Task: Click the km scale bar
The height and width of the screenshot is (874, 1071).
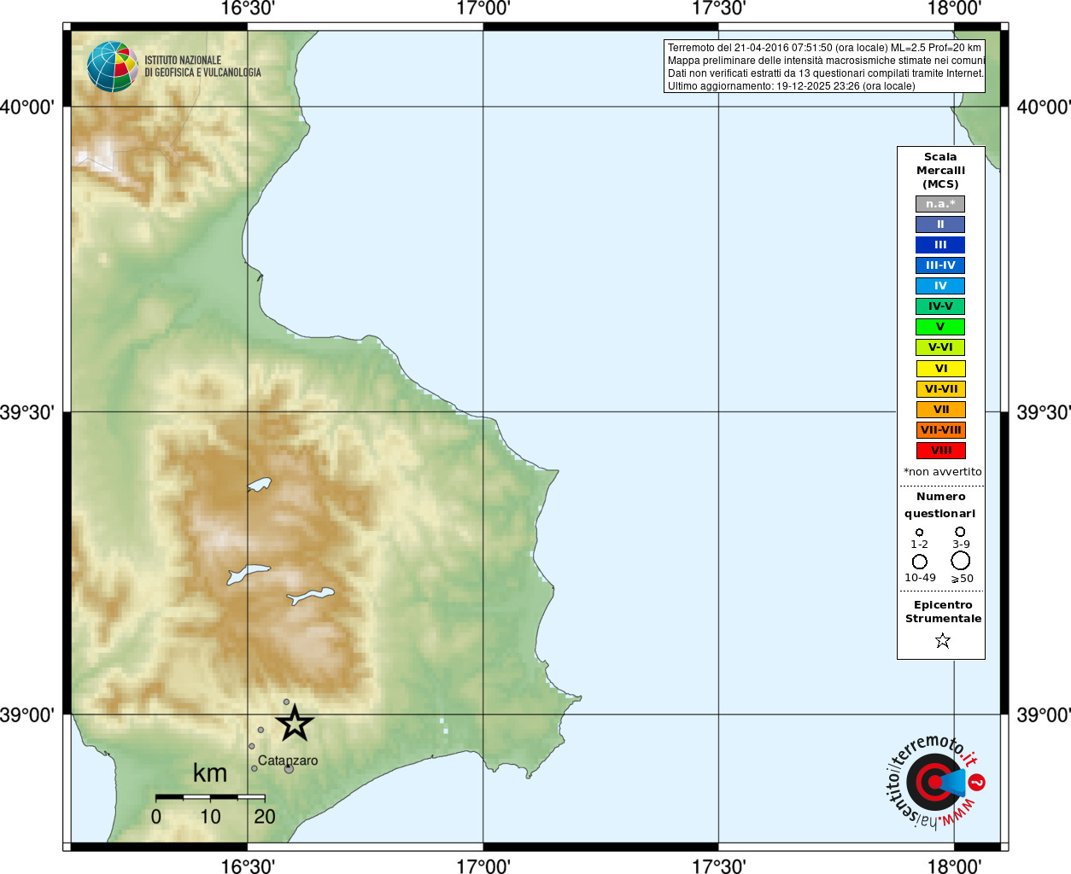Action: pos(210,797)
